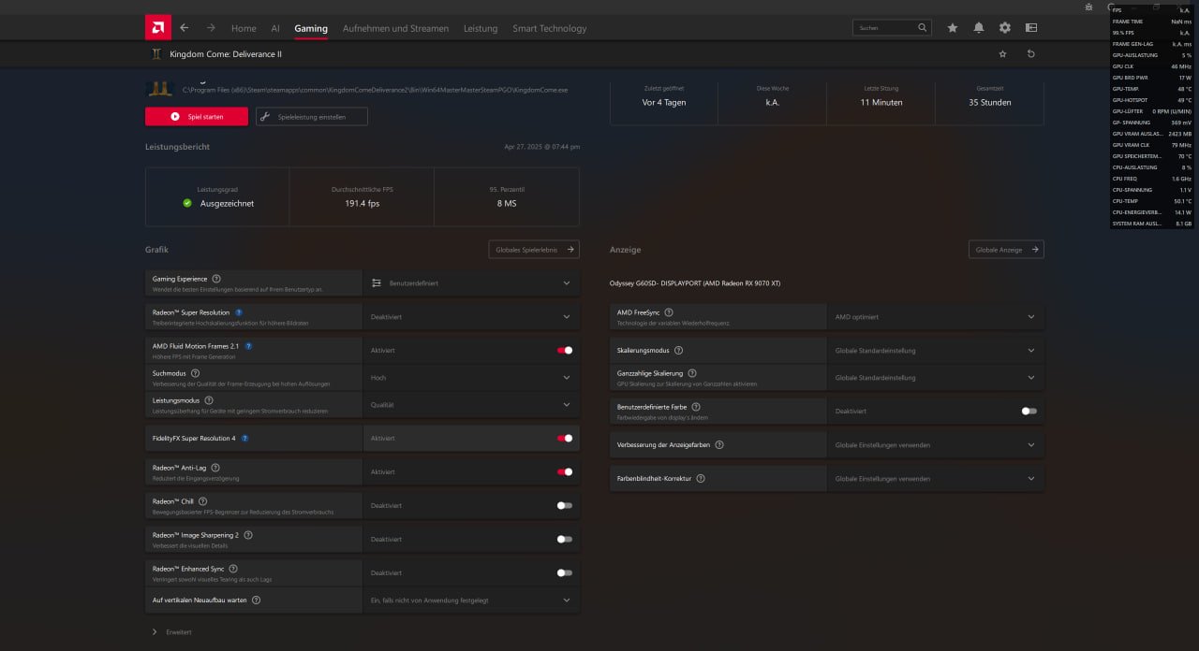Open Leistung tab

click(x=481, y=28)
